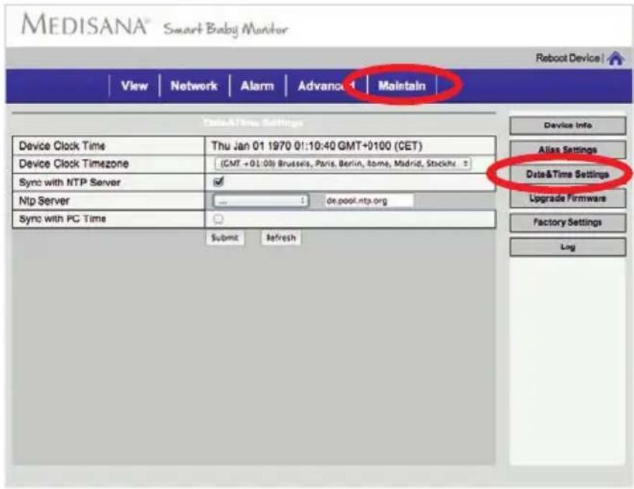634x489 pixels.
Task: Click the 'Device Clock Timezone' label
Action: tap(74, 163)
